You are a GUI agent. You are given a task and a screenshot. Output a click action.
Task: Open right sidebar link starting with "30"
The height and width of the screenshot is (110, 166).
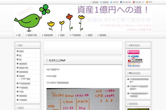click(139, 80)
